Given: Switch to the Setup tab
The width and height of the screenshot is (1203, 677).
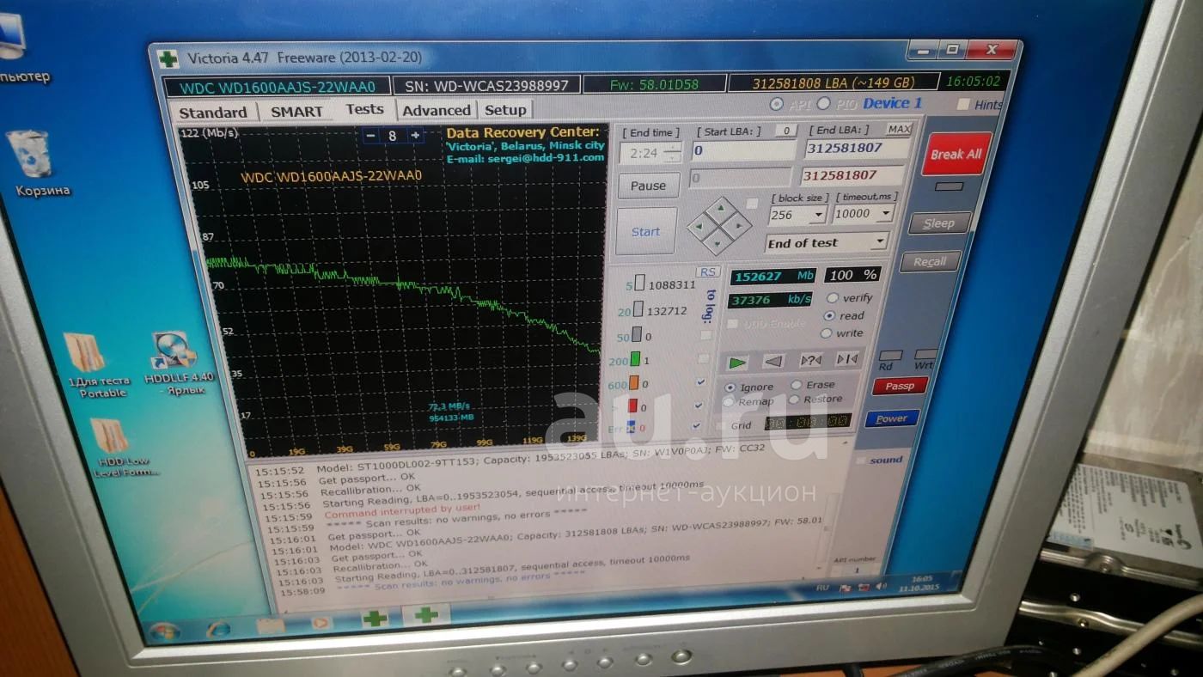Looking at the screenshot, I should [505, 110].
